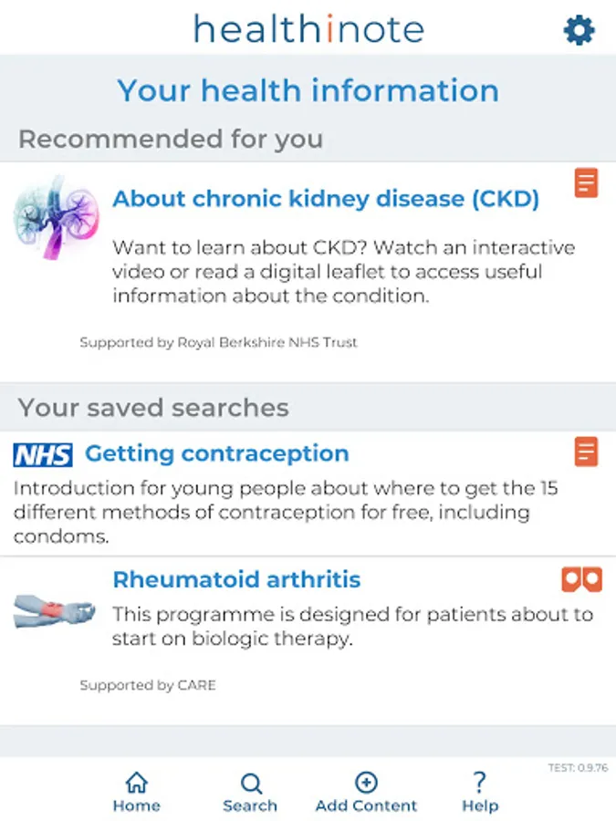Click the healthinote logo header
616x821 pixels.
[308, 29]
